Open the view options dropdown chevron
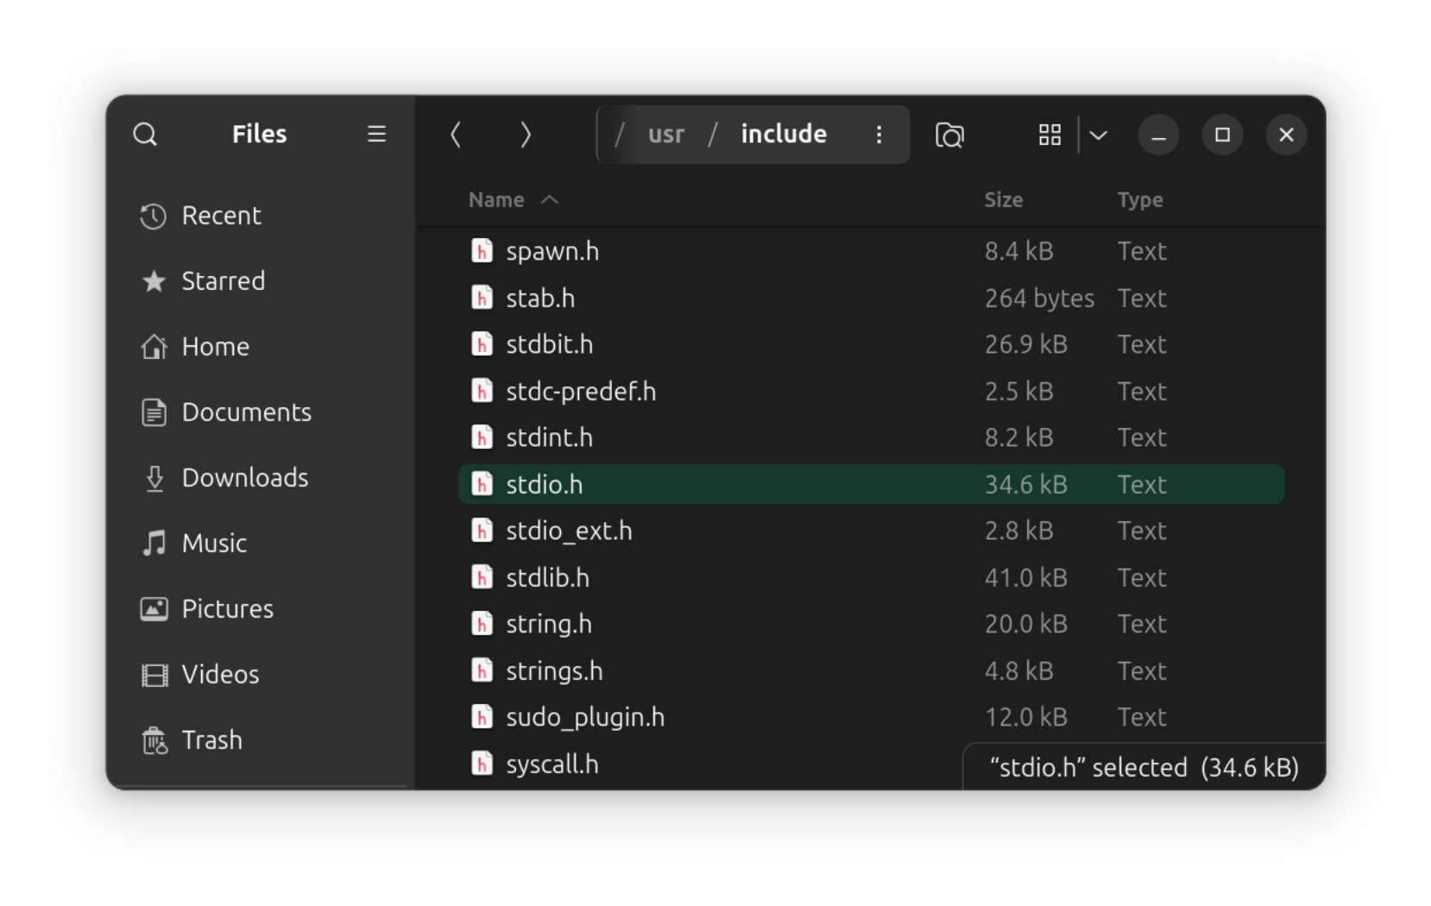1431x906 pixels. (x=1098, y=135)
